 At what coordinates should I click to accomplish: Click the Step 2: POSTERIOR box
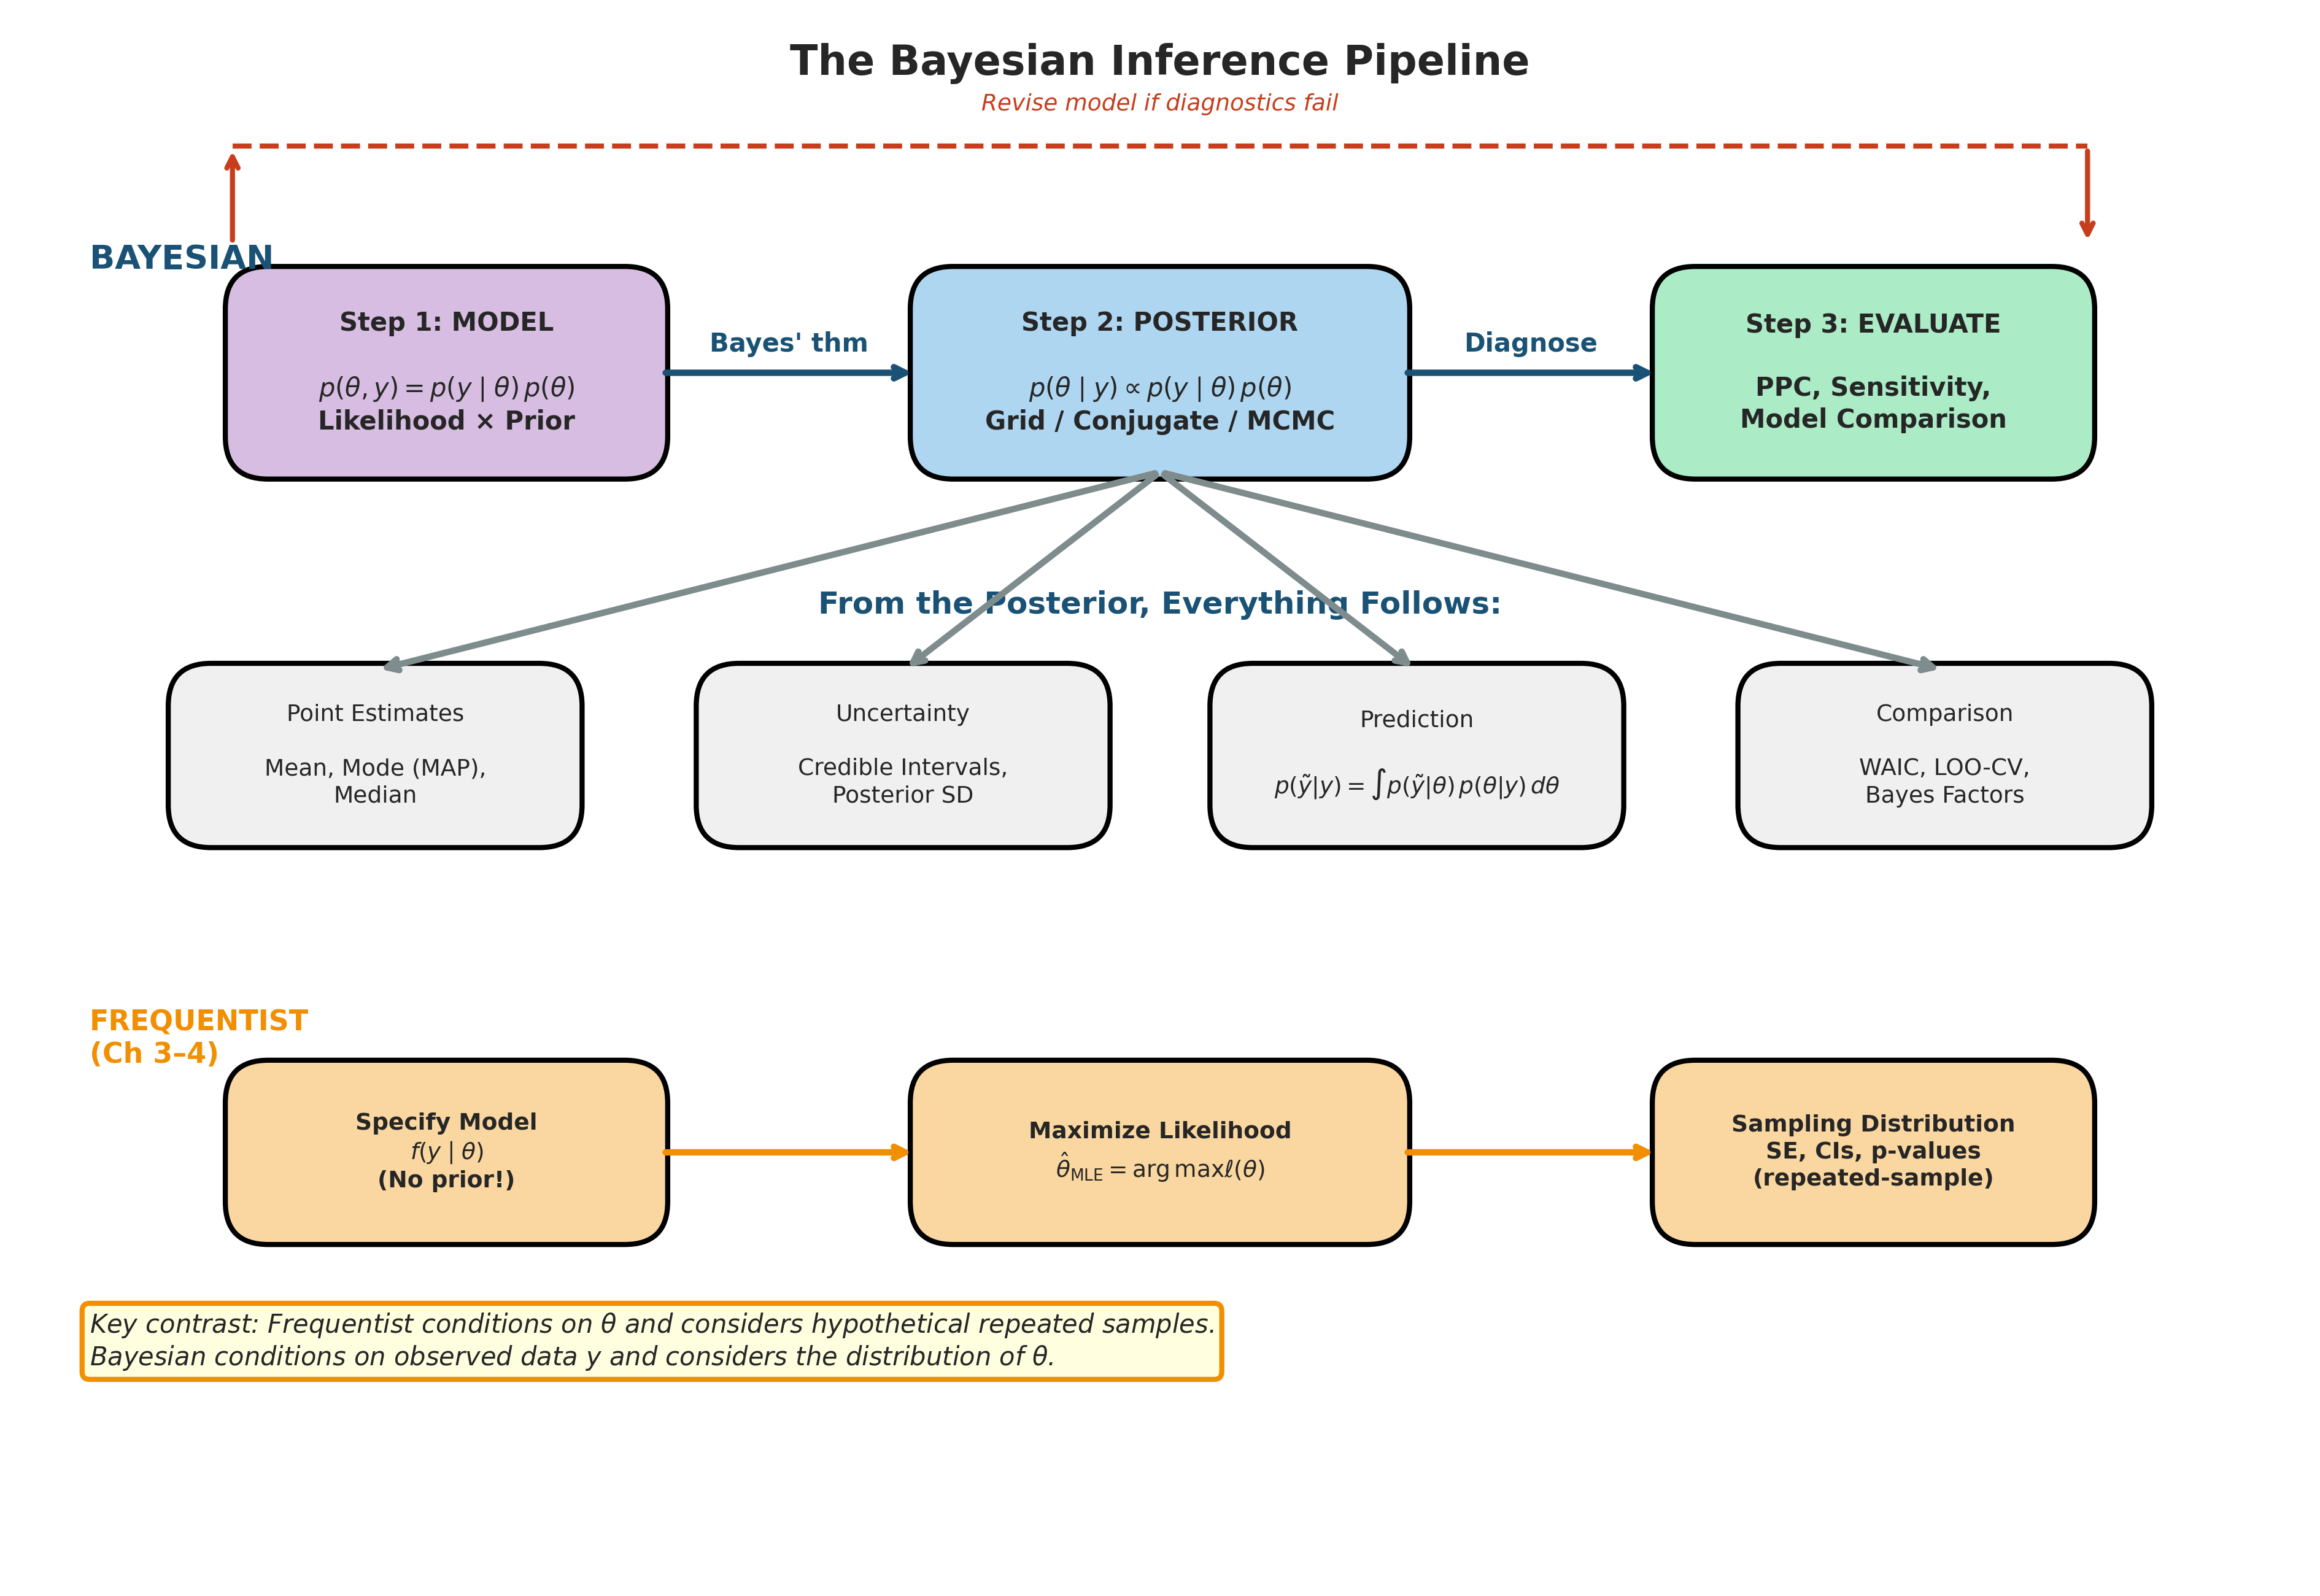pyautogui.click(x=1159, y=372)
